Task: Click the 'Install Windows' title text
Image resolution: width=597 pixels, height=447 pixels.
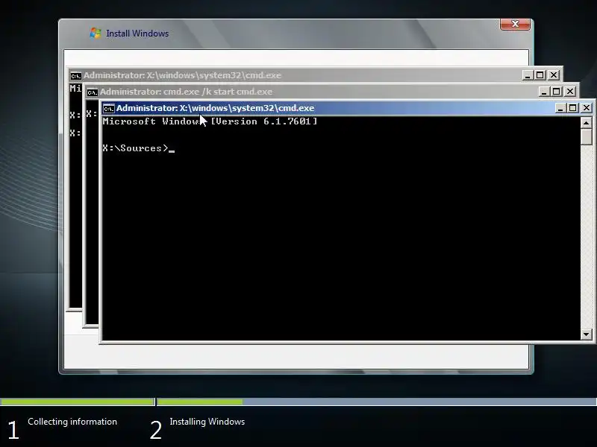Action: click(137, 34)
